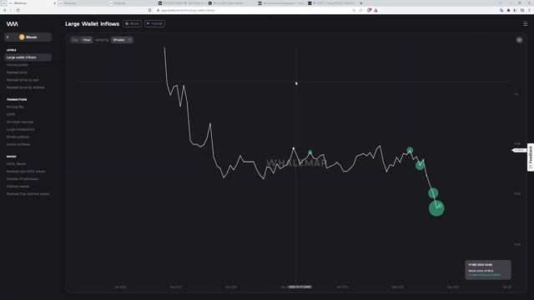Click the largest green inflow bubble on the chart
534x300 pixels.
(436, 208)
